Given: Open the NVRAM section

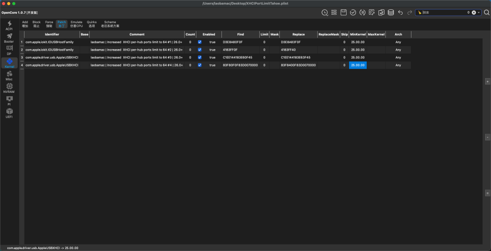Looking at the screenshot, I should click(9, 88).
